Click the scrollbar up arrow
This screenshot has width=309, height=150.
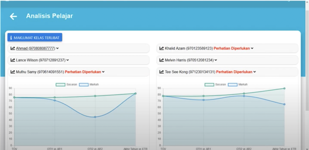tap(307, 2)
